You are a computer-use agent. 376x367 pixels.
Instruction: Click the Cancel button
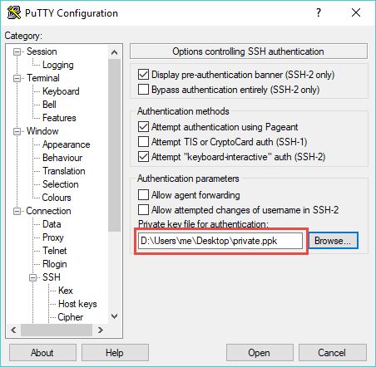coord(332,353)
